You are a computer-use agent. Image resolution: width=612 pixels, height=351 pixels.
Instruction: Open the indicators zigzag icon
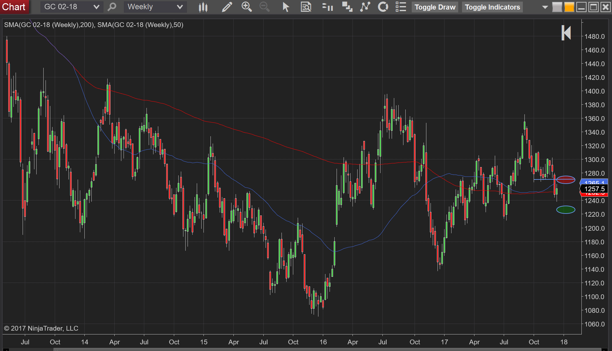[365, 7]
